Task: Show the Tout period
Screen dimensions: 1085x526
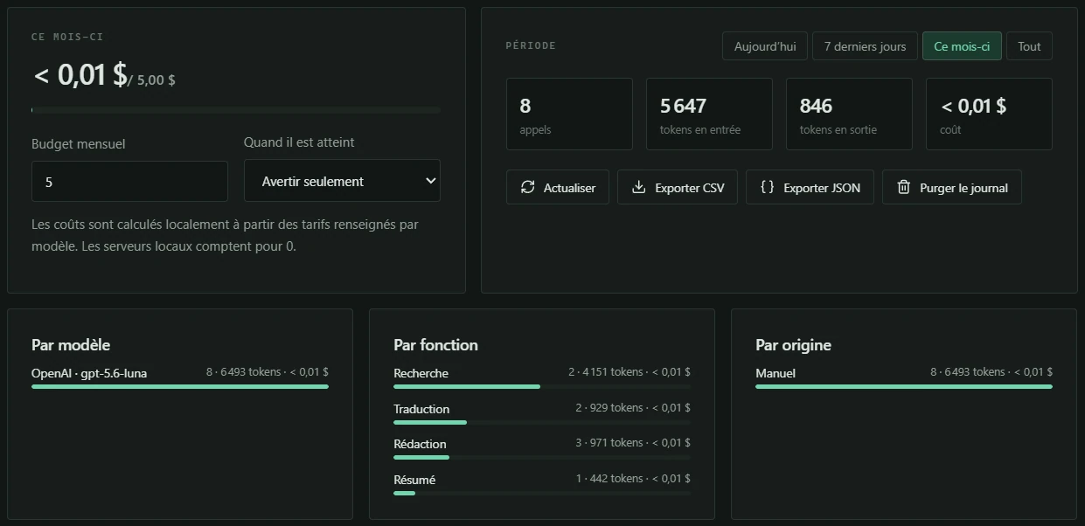Action: pos(1029,46)
